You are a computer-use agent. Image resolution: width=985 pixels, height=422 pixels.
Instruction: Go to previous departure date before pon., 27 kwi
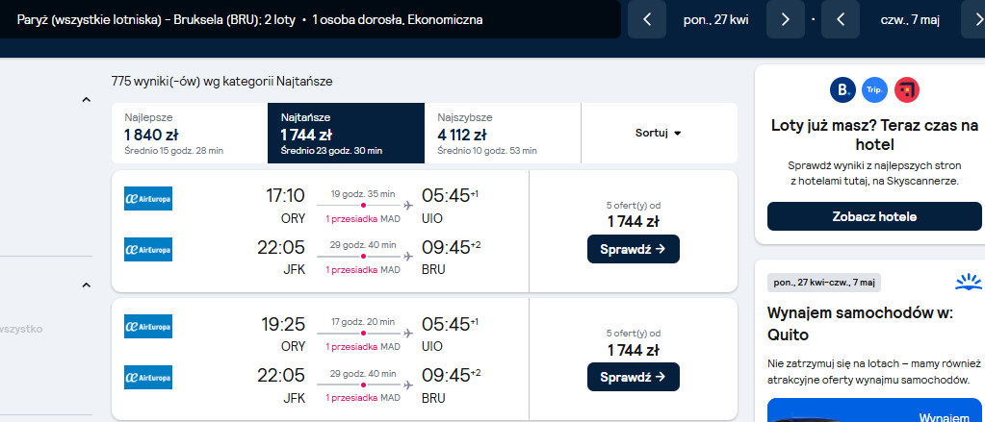click(x=647, y=19)
